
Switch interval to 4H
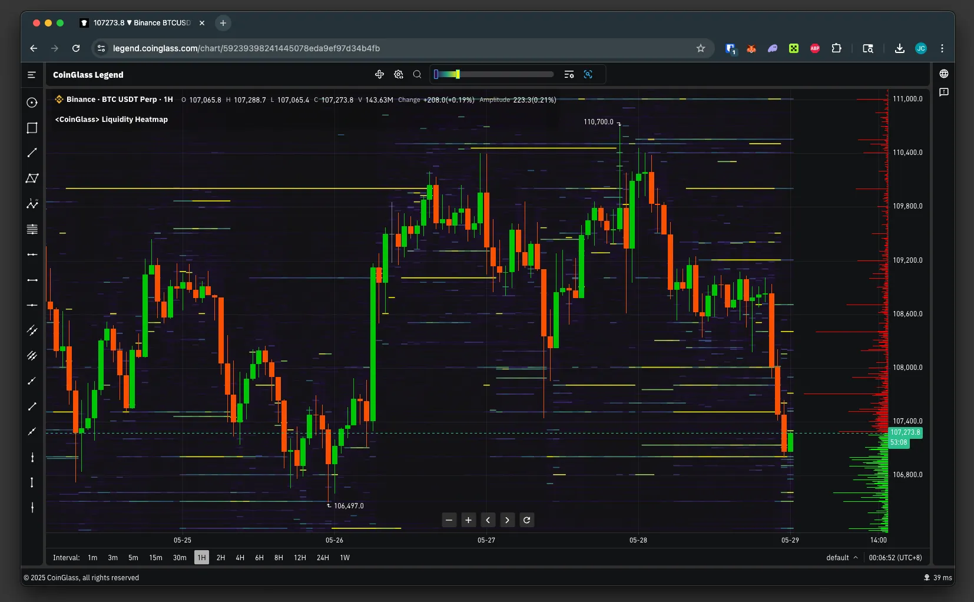coord(240,557)
